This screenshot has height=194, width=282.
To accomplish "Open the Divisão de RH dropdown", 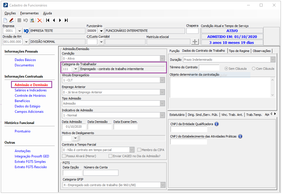I will pos(26,42).
